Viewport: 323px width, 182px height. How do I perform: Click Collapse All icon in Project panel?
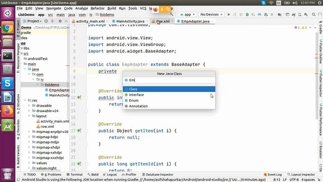[x=52, y=21]
